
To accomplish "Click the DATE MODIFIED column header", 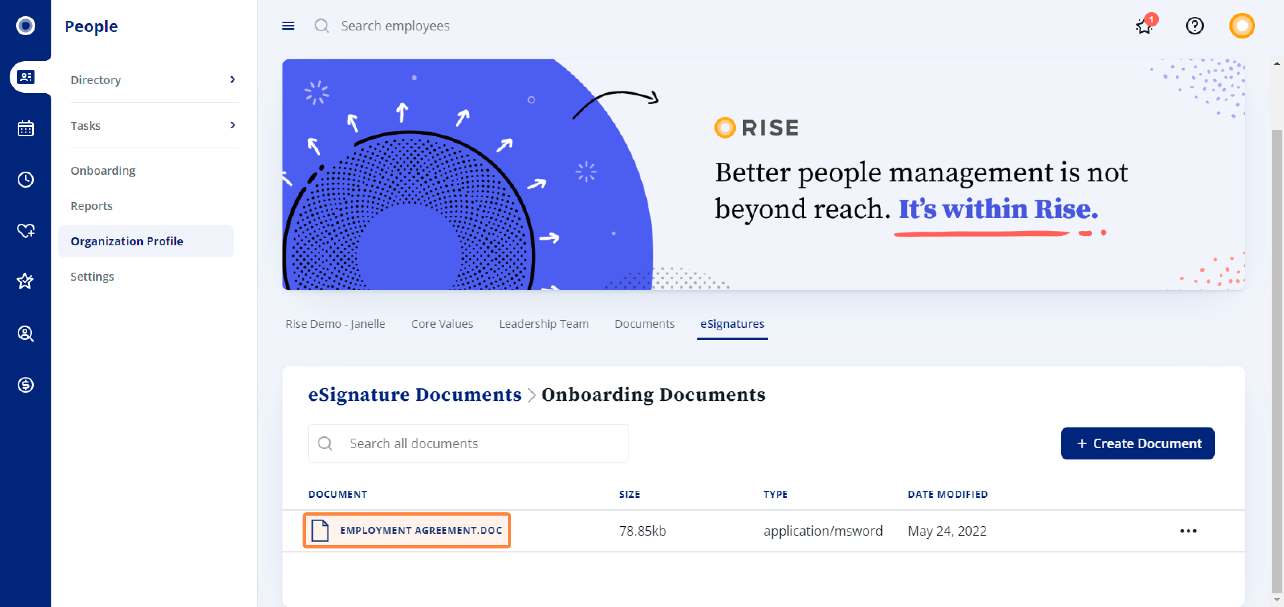I will (x=947, y=494).
